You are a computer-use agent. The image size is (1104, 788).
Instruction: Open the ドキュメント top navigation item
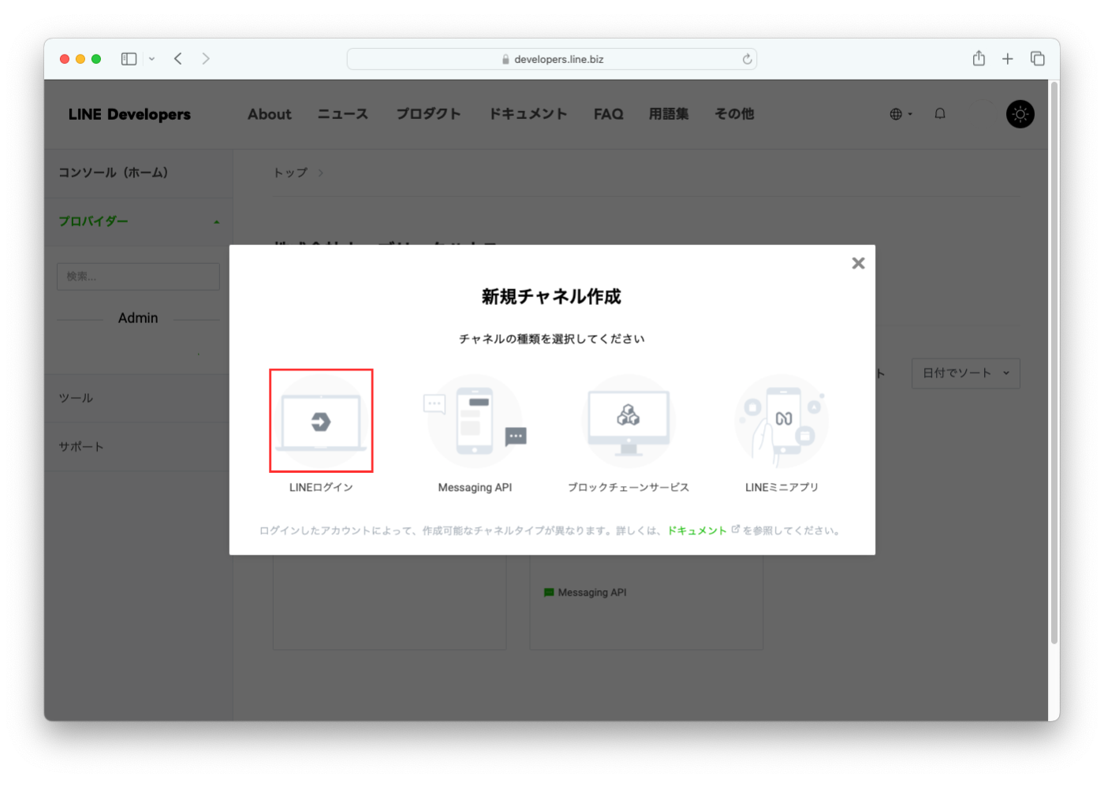coord(528,114)
